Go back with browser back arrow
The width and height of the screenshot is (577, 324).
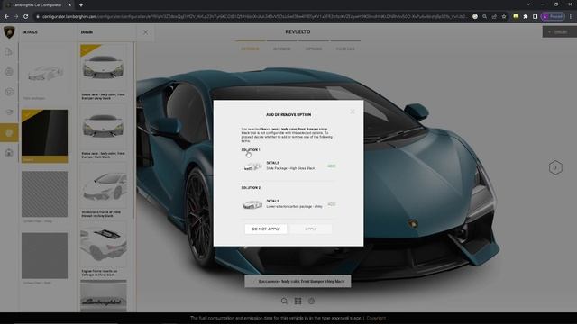[6, 16]
